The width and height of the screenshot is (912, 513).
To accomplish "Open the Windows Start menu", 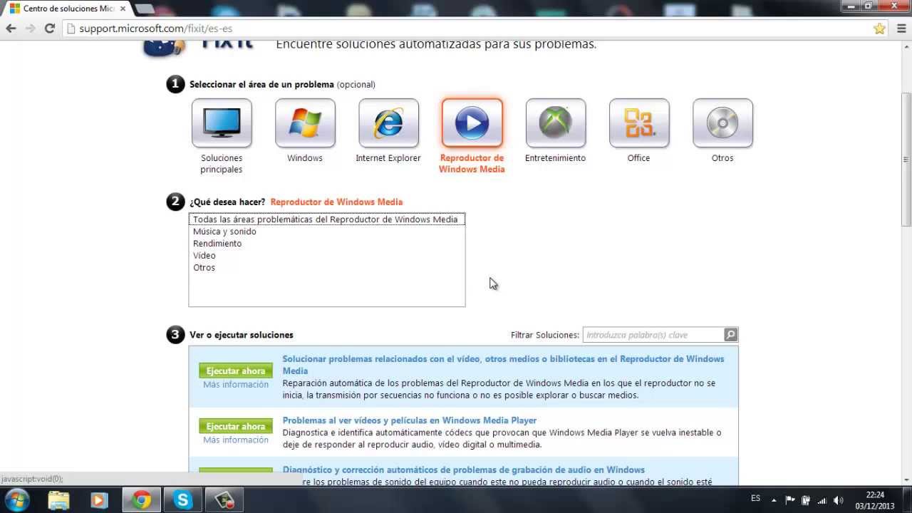I will pos(17,500).
